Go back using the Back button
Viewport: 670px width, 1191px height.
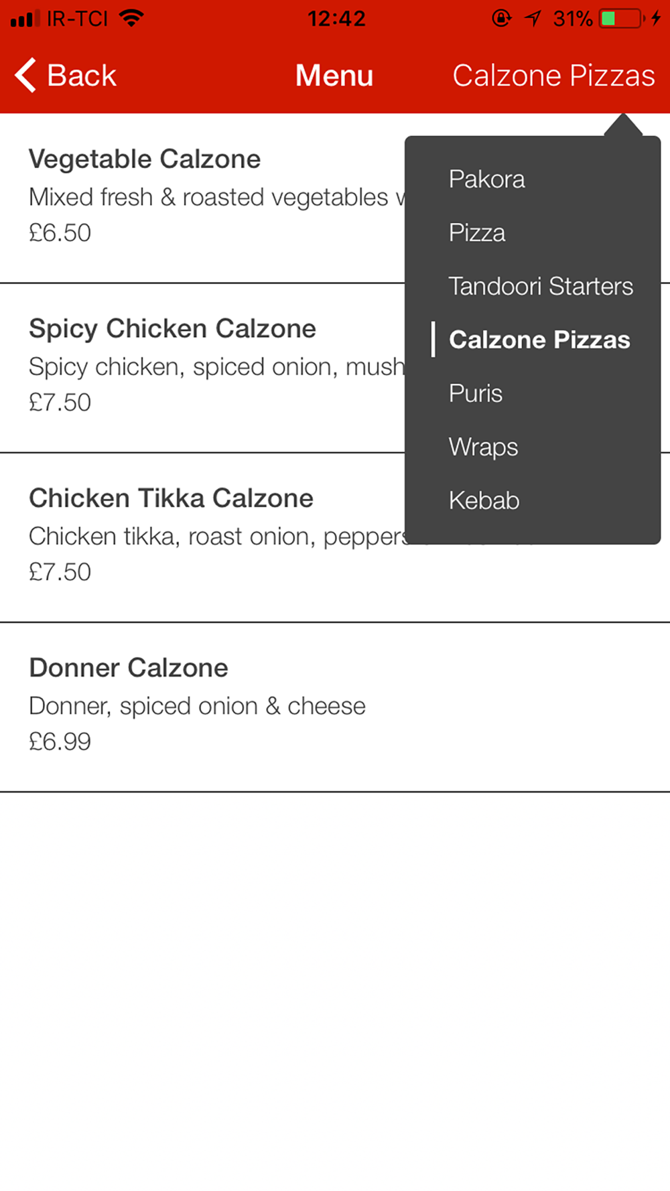[66, 75]
